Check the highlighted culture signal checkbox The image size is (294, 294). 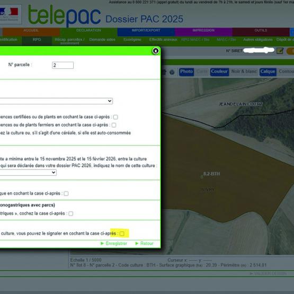coord(122,234)
